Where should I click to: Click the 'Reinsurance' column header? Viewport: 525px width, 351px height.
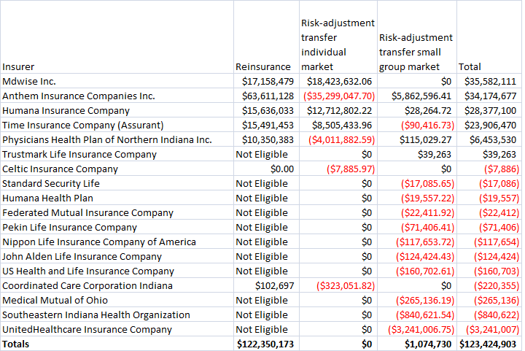pos(266,36)
